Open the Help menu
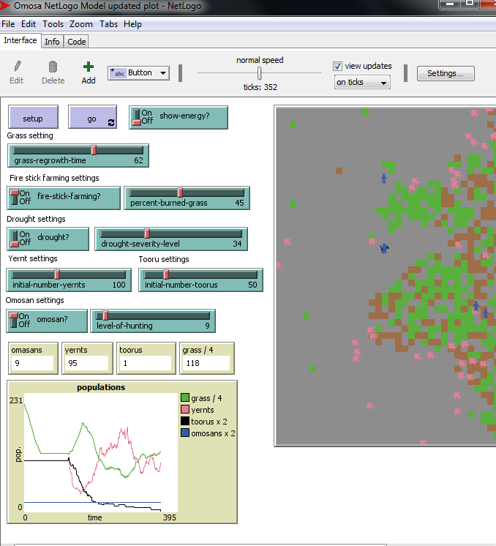The width and height of the screenshot is (496, 546). coord(132,24)
